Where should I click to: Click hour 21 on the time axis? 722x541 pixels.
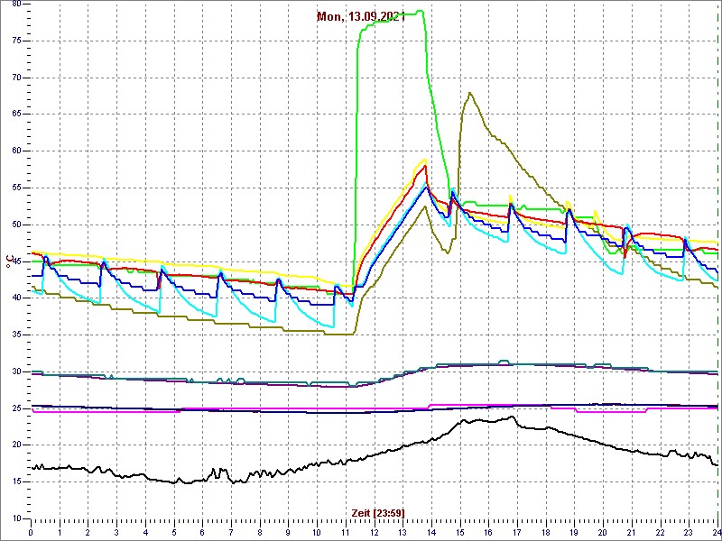[632, 531]
